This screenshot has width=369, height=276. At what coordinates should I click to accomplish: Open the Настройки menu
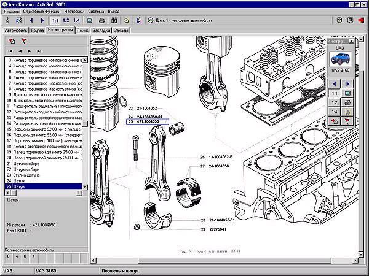click(x=75, y=11)
